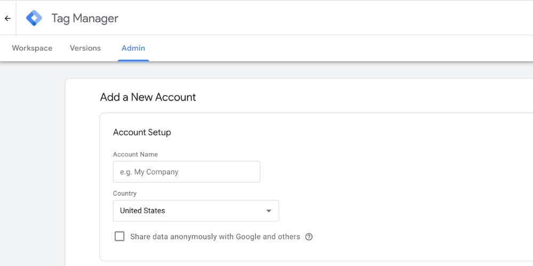Enable Share data anonymously checkbox

(x=119, y=237)
